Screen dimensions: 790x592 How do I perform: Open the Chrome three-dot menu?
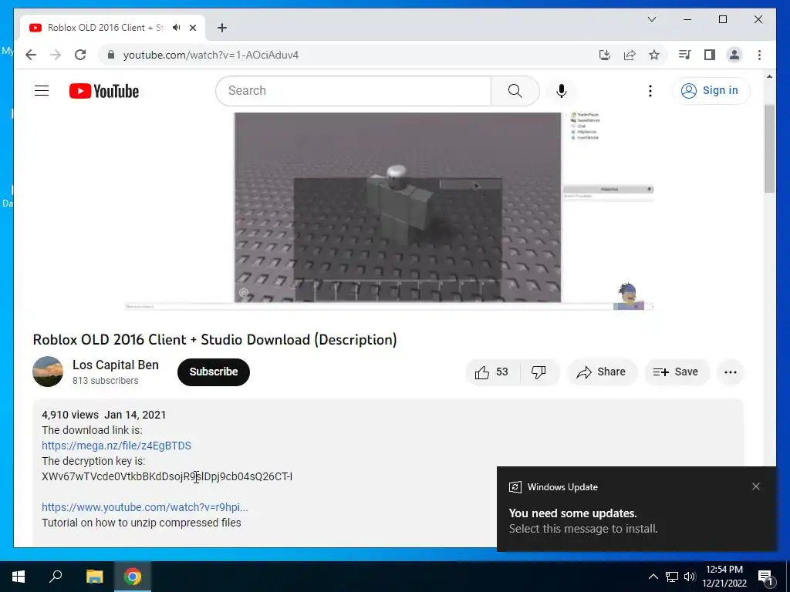(x=759, y=55)
